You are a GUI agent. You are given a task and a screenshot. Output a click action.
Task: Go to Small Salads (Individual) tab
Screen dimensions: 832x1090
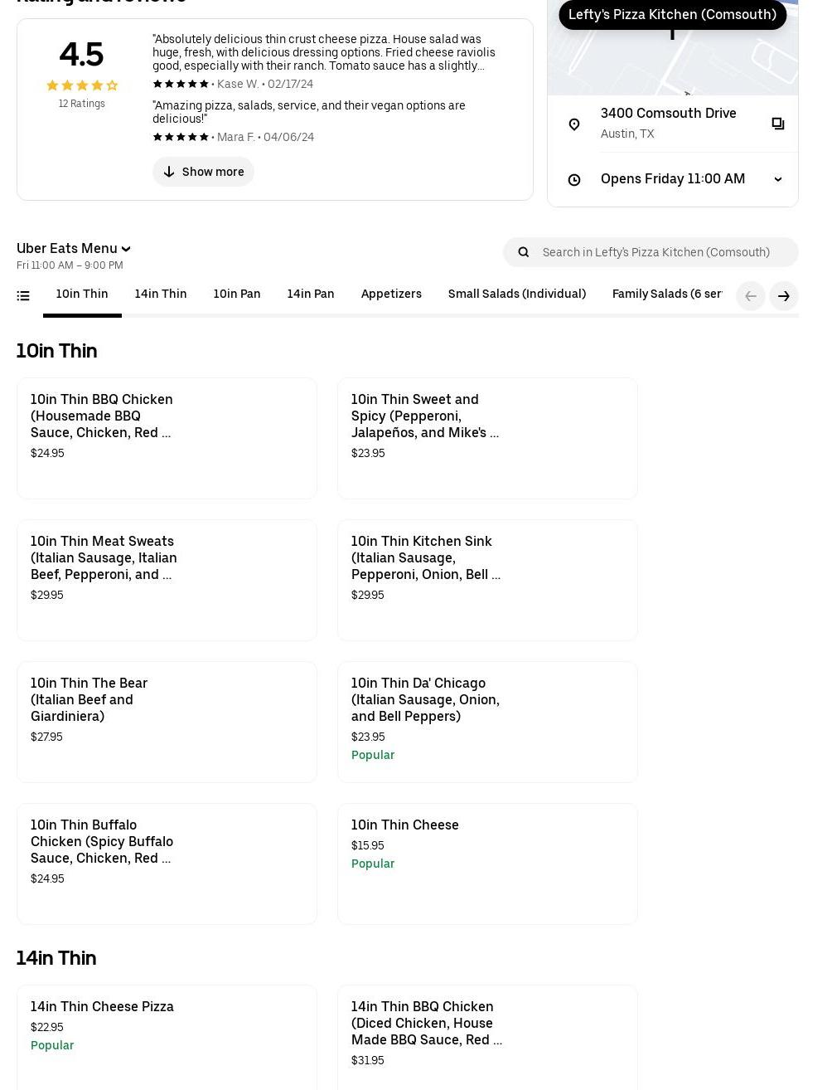(516, 294)
